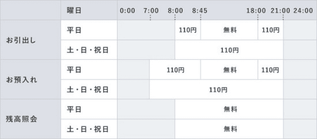Select the 18:00 time label
This screenshot has height=139, width=317.
256,11
